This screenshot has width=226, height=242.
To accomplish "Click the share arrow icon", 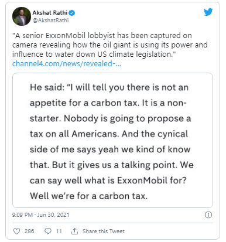I will coord(74,231).
